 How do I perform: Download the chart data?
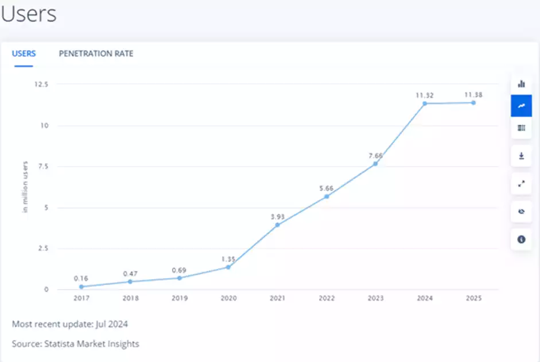pyautogui.click(x=521, y=155)
